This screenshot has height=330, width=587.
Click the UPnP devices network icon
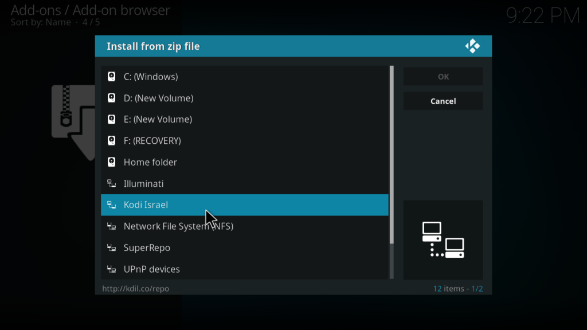pyautogui.click(x=112, y=269)
